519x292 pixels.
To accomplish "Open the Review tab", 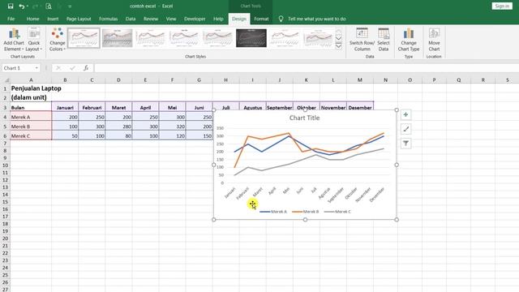I will (x=151, y=19).
